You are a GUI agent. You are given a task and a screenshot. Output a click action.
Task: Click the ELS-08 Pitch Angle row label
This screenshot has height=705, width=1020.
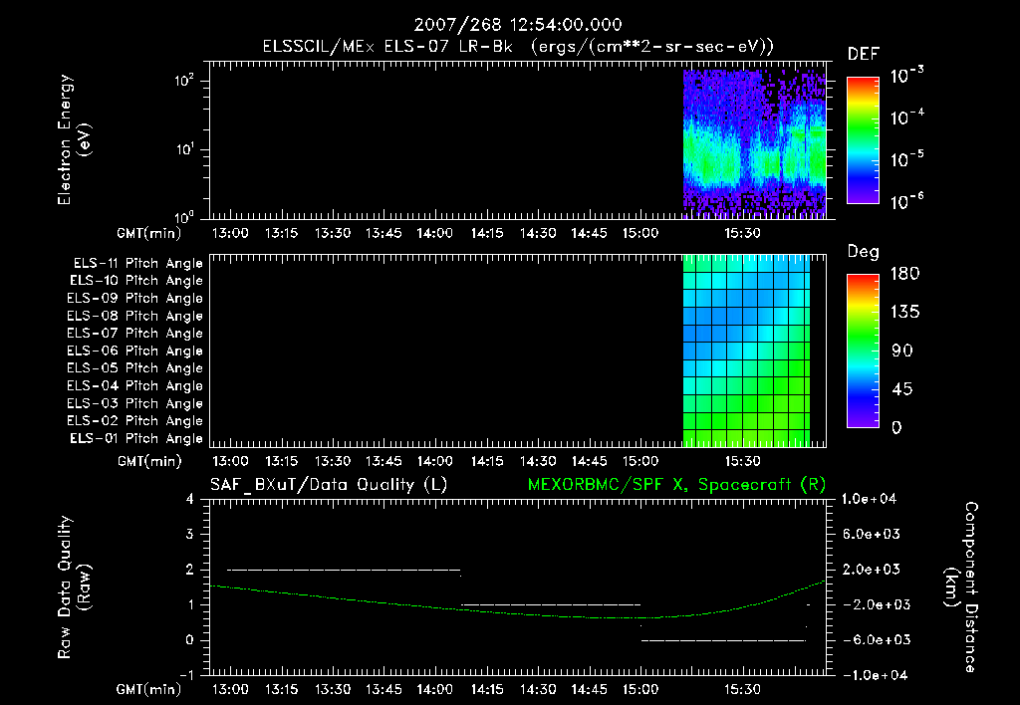coord(135,316)
